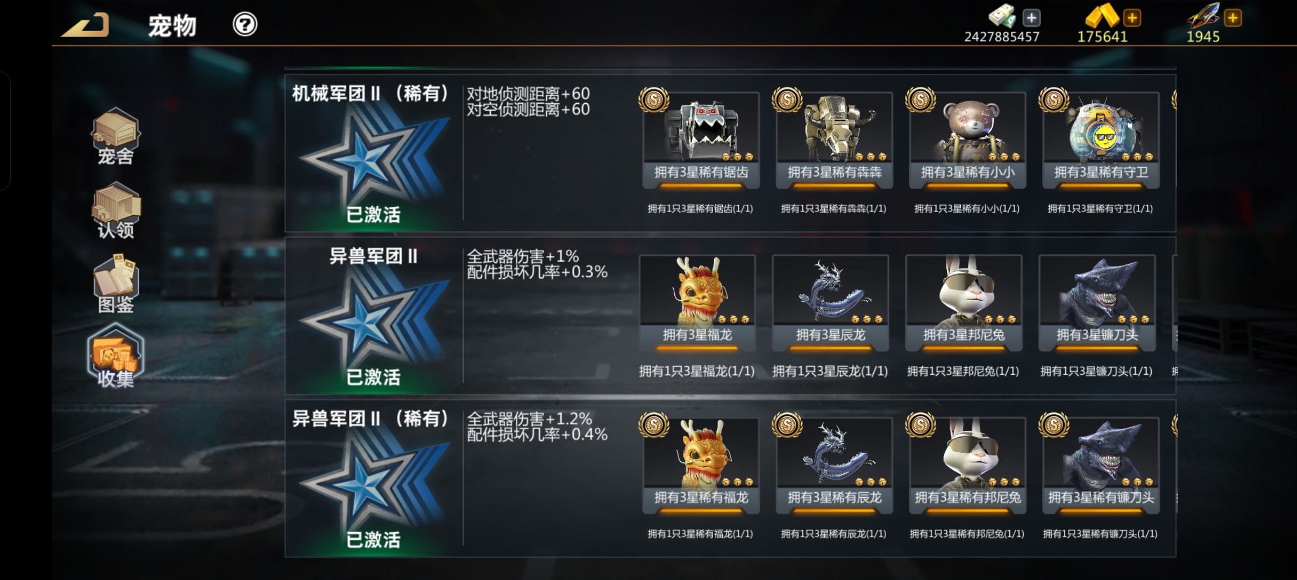This screenshot has height=580, width=1297.
Task: Select the 拥有3星邦尼兔 rabbit card
Action: click(x=964, y=303)
